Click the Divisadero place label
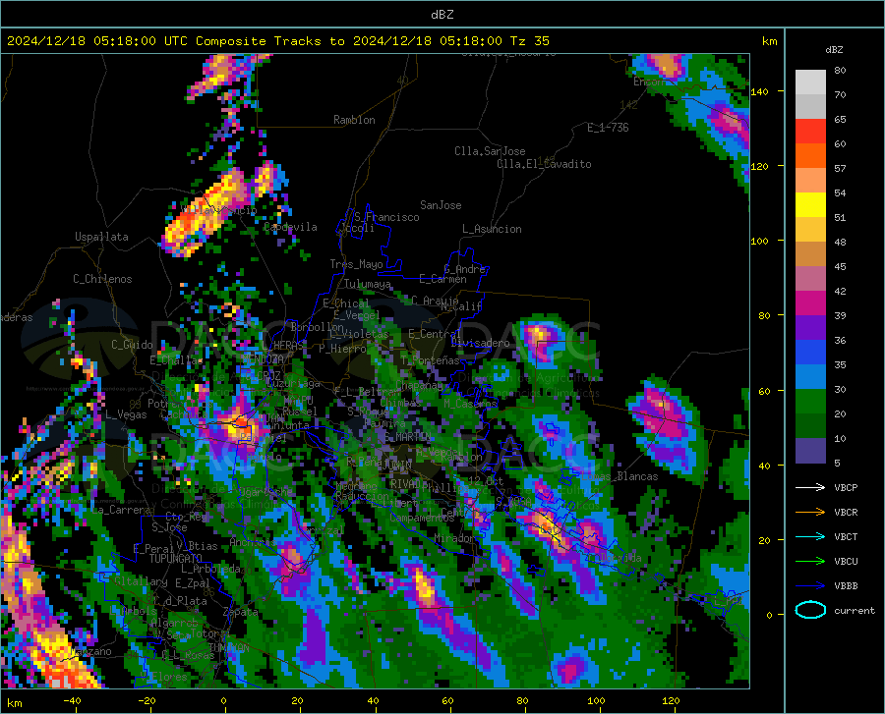The width and height of the screenshot is (885, 714). coord(480,343)
